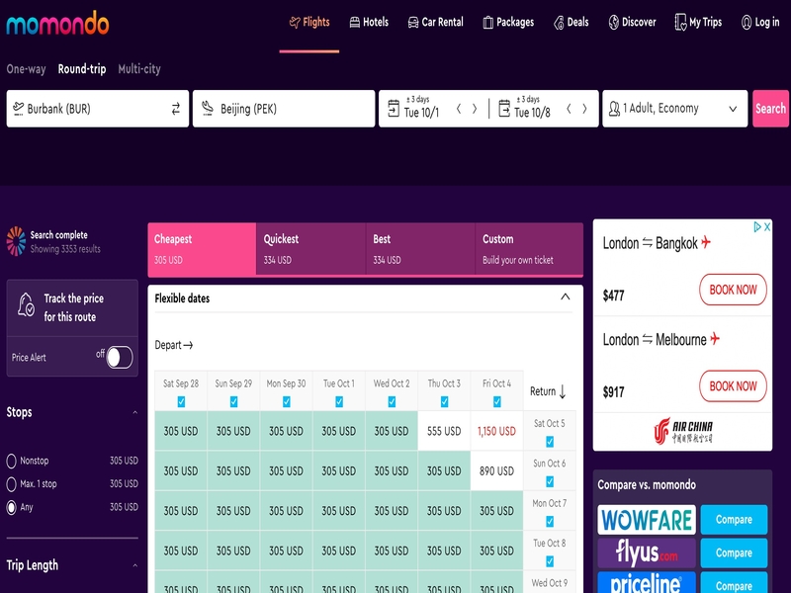
Task: Uncheck the Mon Sep 30 departure checkbox
Action: point(287,401)
